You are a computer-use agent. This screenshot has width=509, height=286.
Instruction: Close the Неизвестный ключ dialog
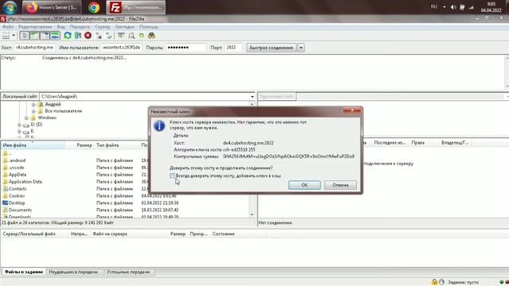point(352,110)
